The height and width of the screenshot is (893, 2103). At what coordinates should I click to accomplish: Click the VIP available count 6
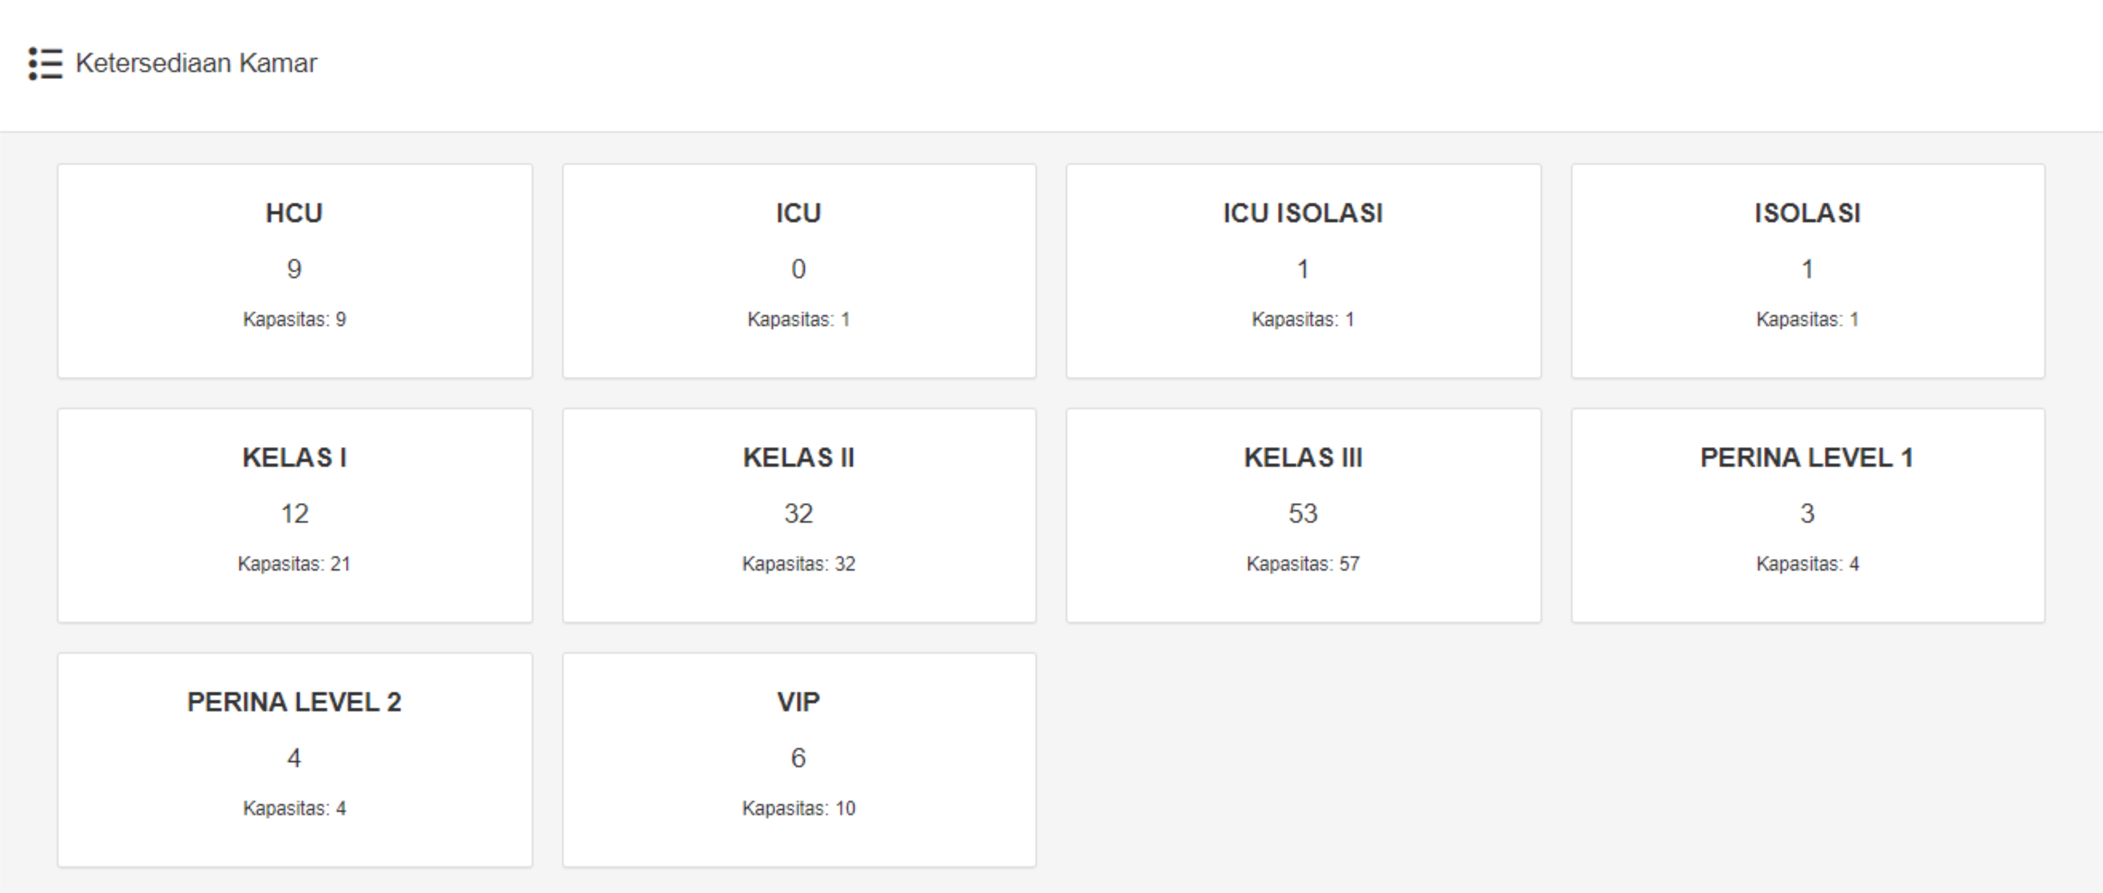(798, 758)
